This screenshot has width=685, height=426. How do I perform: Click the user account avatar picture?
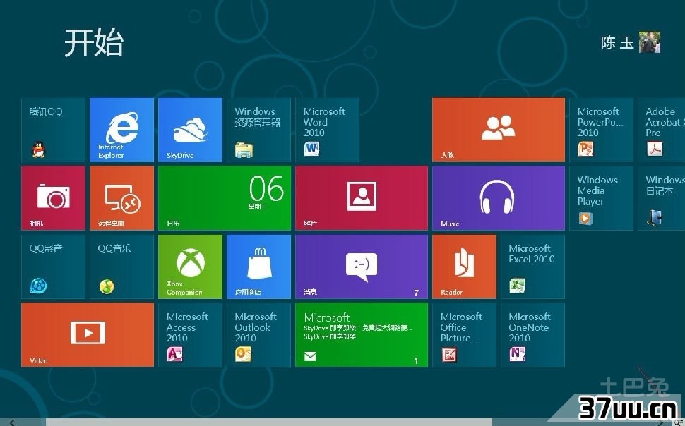(x=650, y=42)
